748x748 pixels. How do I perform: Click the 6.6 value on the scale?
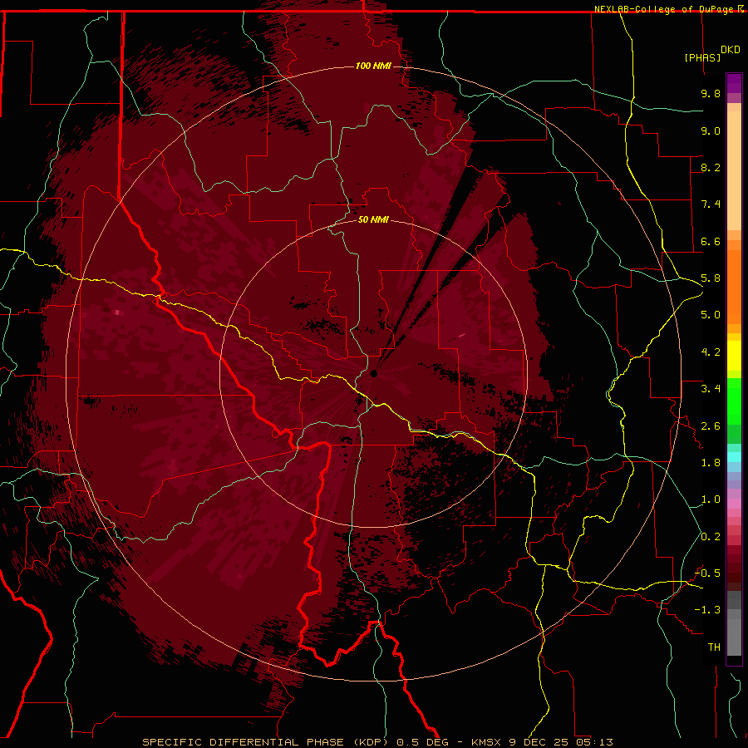tap(711, 241)
